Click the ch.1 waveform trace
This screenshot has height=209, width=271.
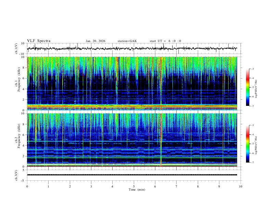click(x=132, y=48)
